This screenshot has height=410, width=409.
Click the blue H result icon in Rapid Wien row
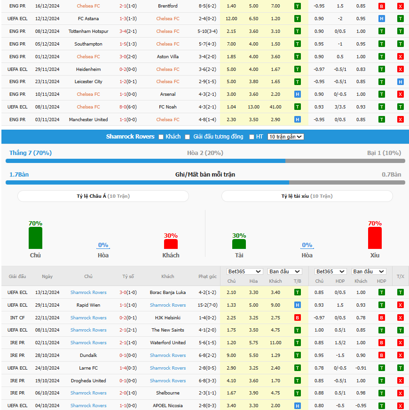297,305
